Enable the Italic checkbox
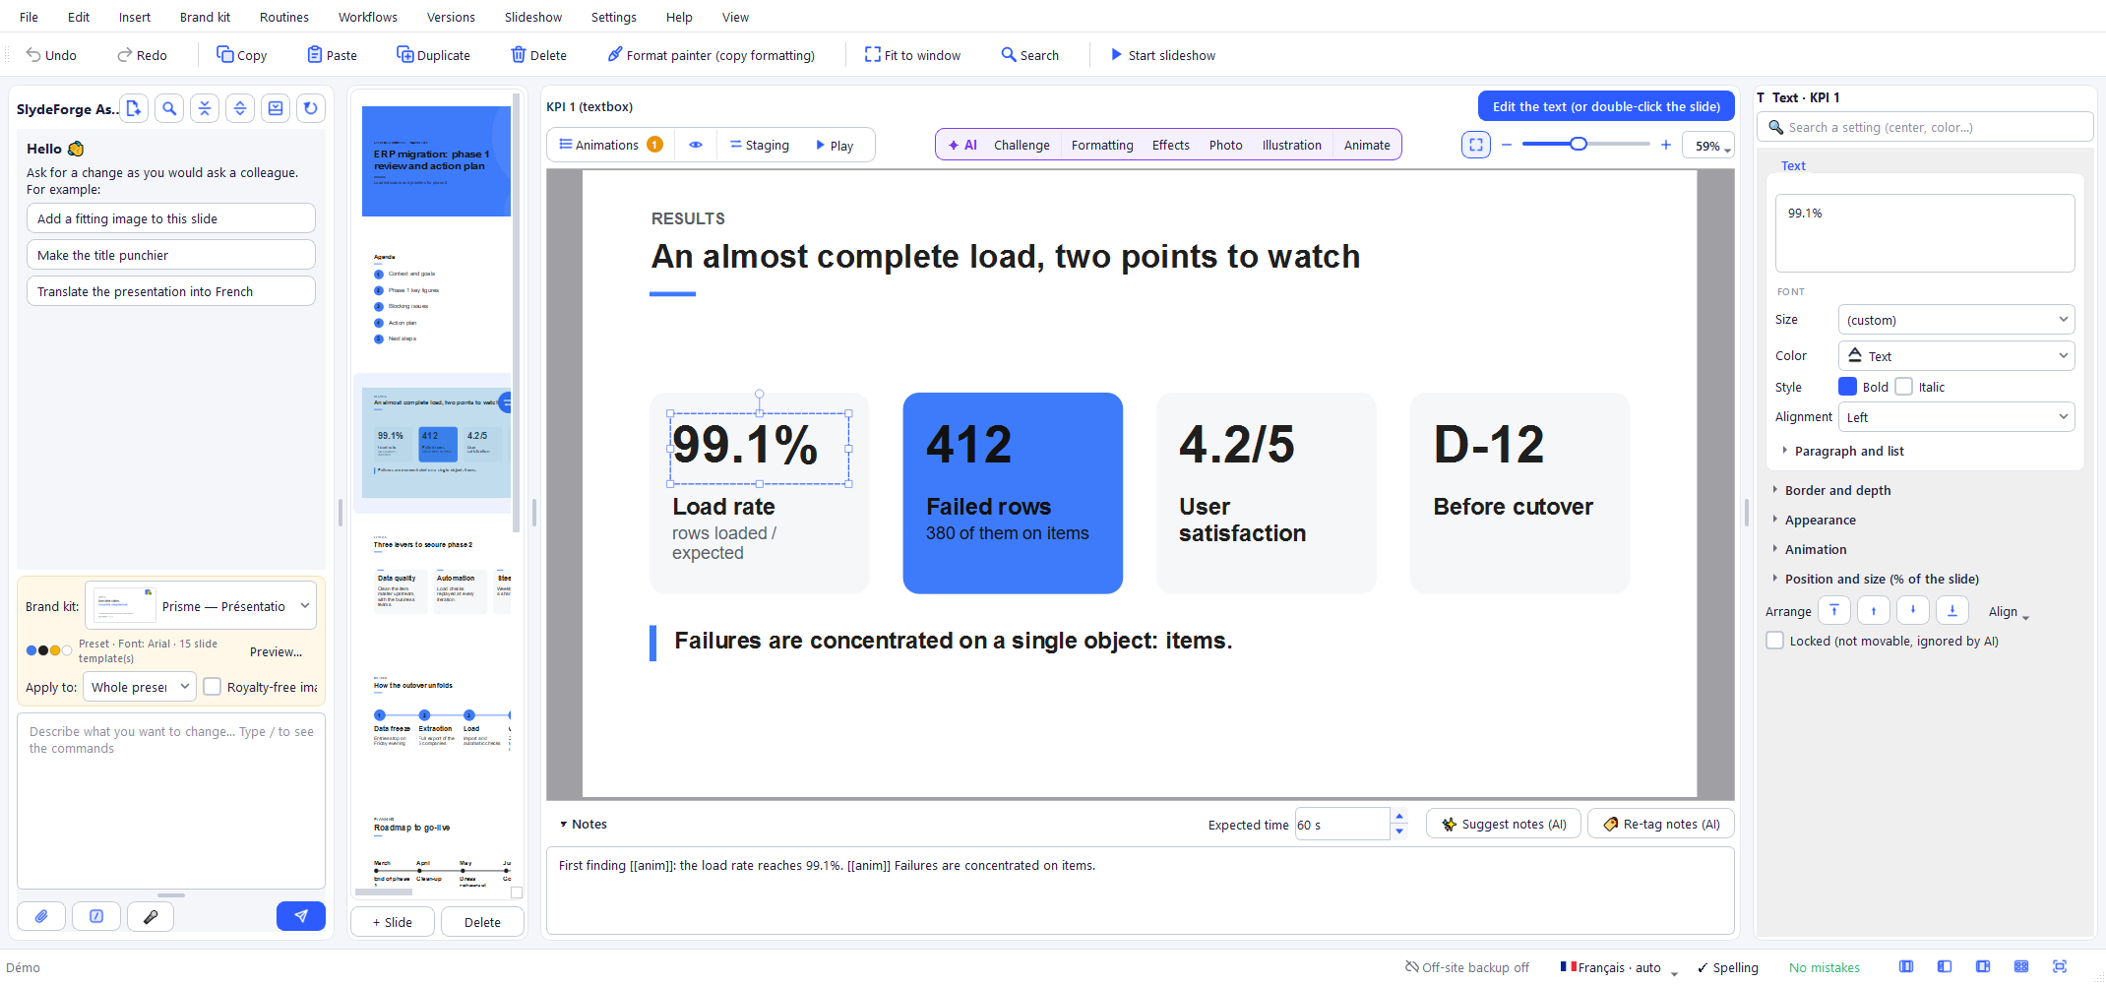Screen dimensions: 2106x984 tap(1904, 387)
